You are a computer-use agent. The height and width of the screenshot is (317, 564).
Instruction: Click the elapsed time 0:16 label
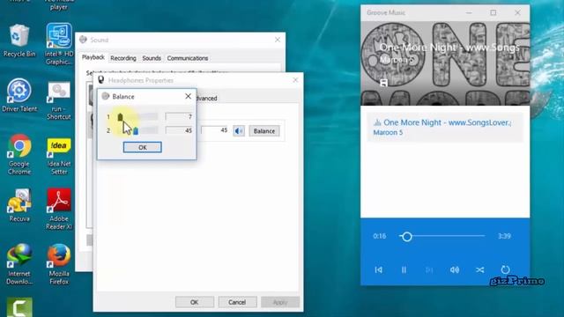(380, 236)
